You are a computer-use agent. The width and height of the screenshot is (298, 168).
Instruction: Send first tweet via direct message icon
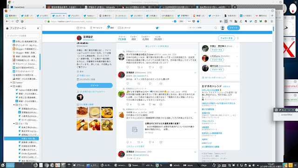tap(161, 67)
